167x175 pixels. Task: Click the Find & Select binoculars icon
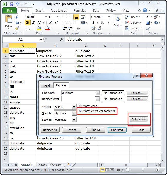[x=156, y=23]
